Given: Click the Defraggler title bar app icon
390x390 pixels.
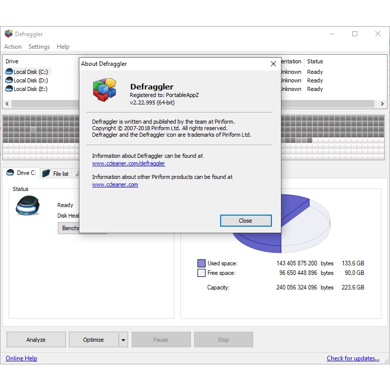Looking at the screenshot, I should pyautogui.click(x=9, y=34).
